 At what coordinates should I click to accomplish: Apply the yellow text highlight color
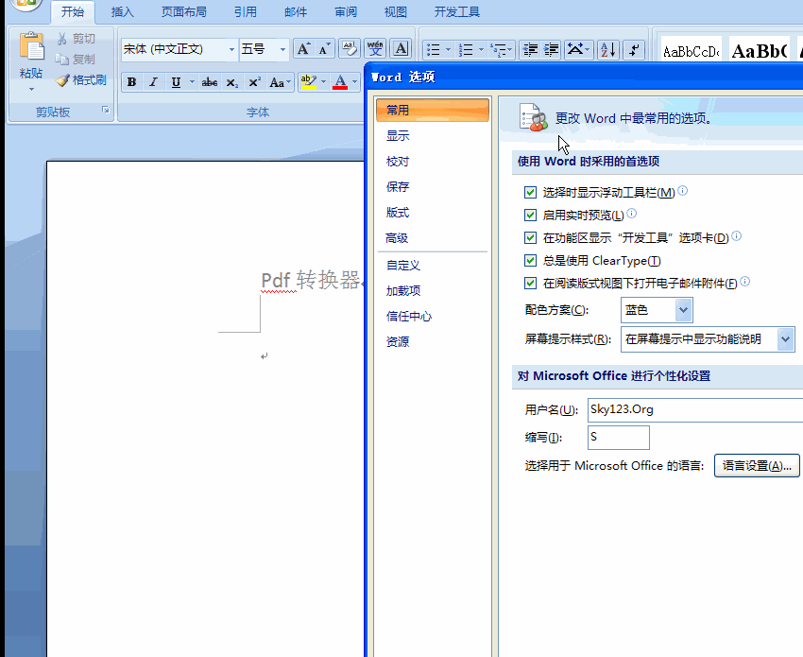[308, 82]
